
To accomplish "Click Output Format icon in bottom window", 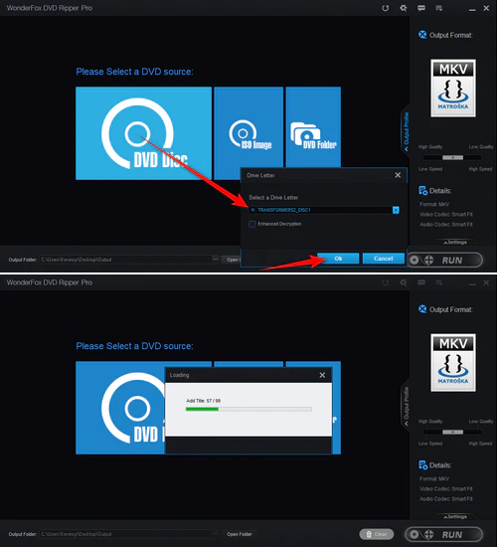I will [x=422, y=309].
